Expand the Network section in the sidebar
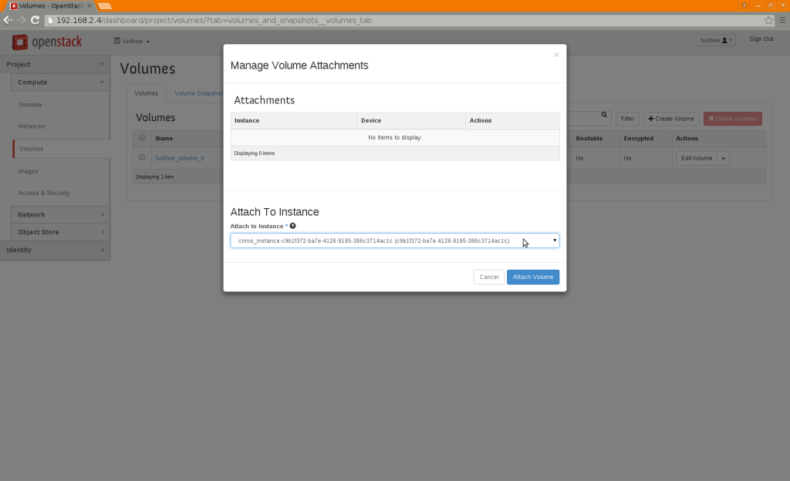Screen dimensions: 790x481 pyautogui.click(x=55, y=214)
